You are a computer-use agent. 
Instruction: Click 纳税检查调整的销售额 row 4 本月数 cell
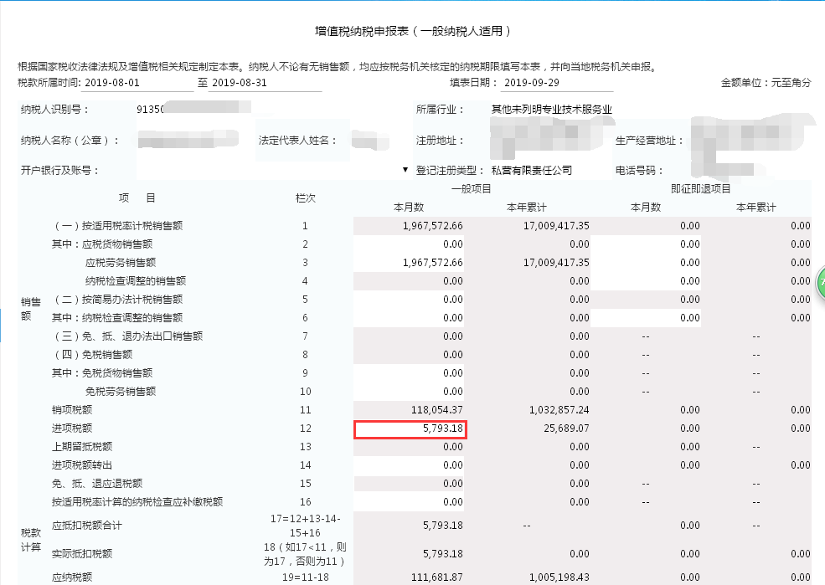[x=409, y=280]
